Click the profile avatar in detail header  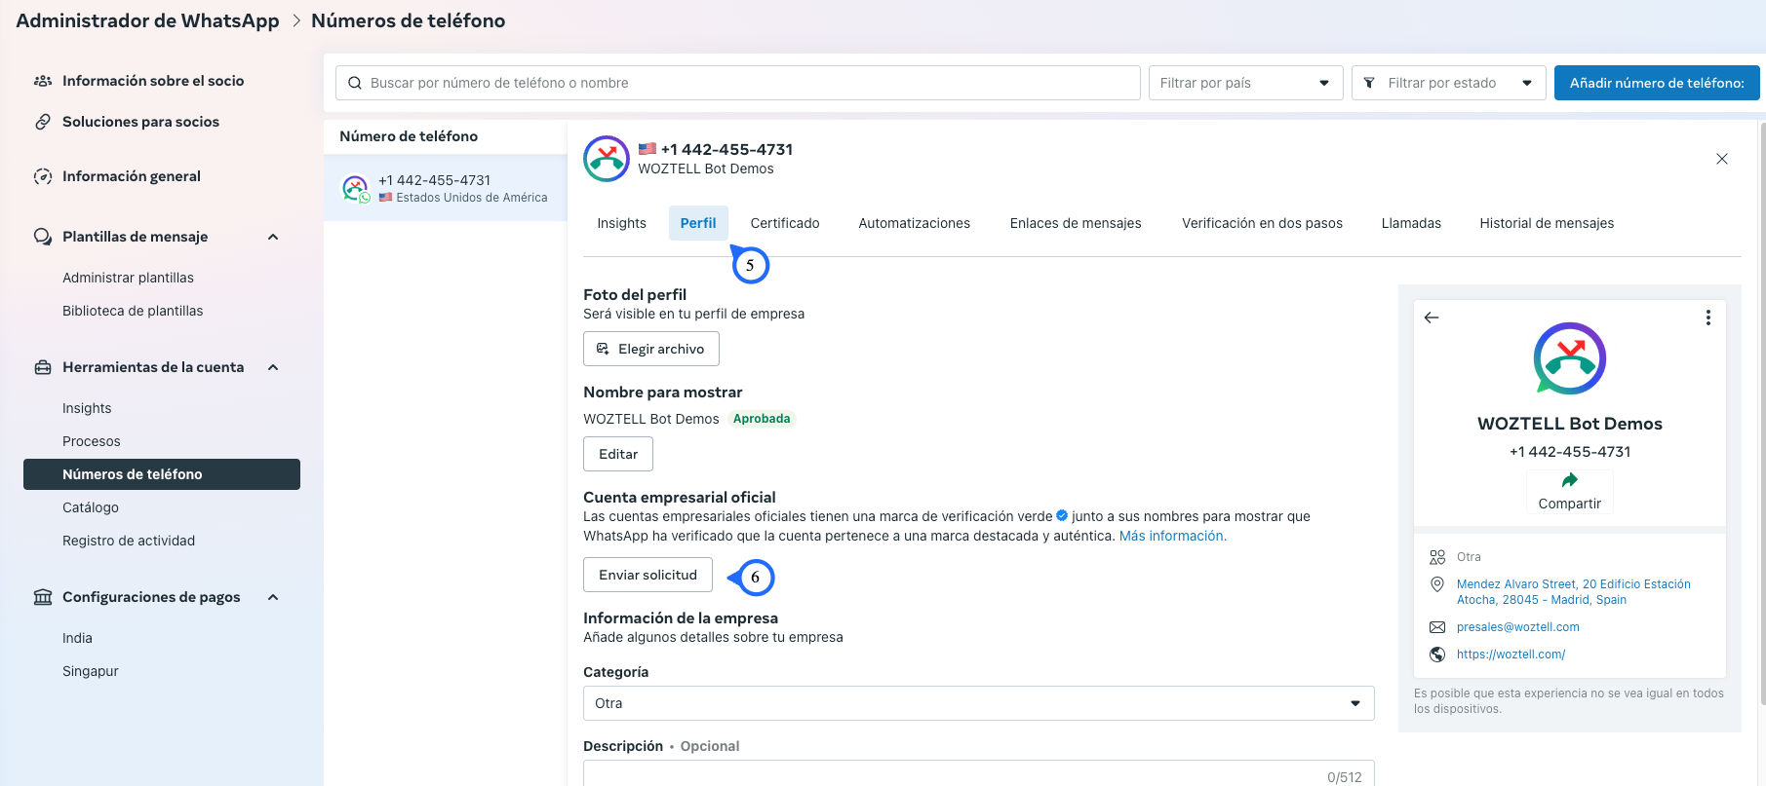tap(607, 159)
